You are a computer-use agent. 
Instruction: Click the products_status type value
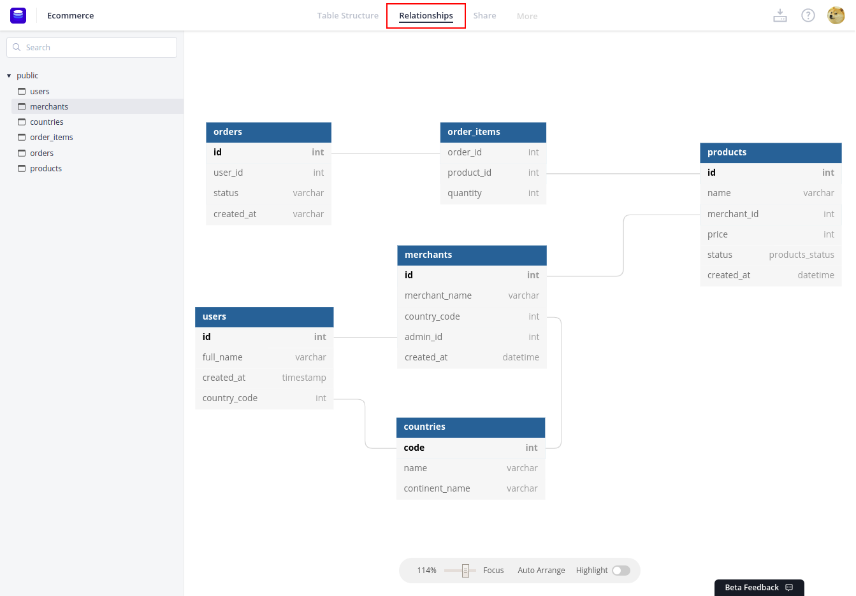coord(801,255)
